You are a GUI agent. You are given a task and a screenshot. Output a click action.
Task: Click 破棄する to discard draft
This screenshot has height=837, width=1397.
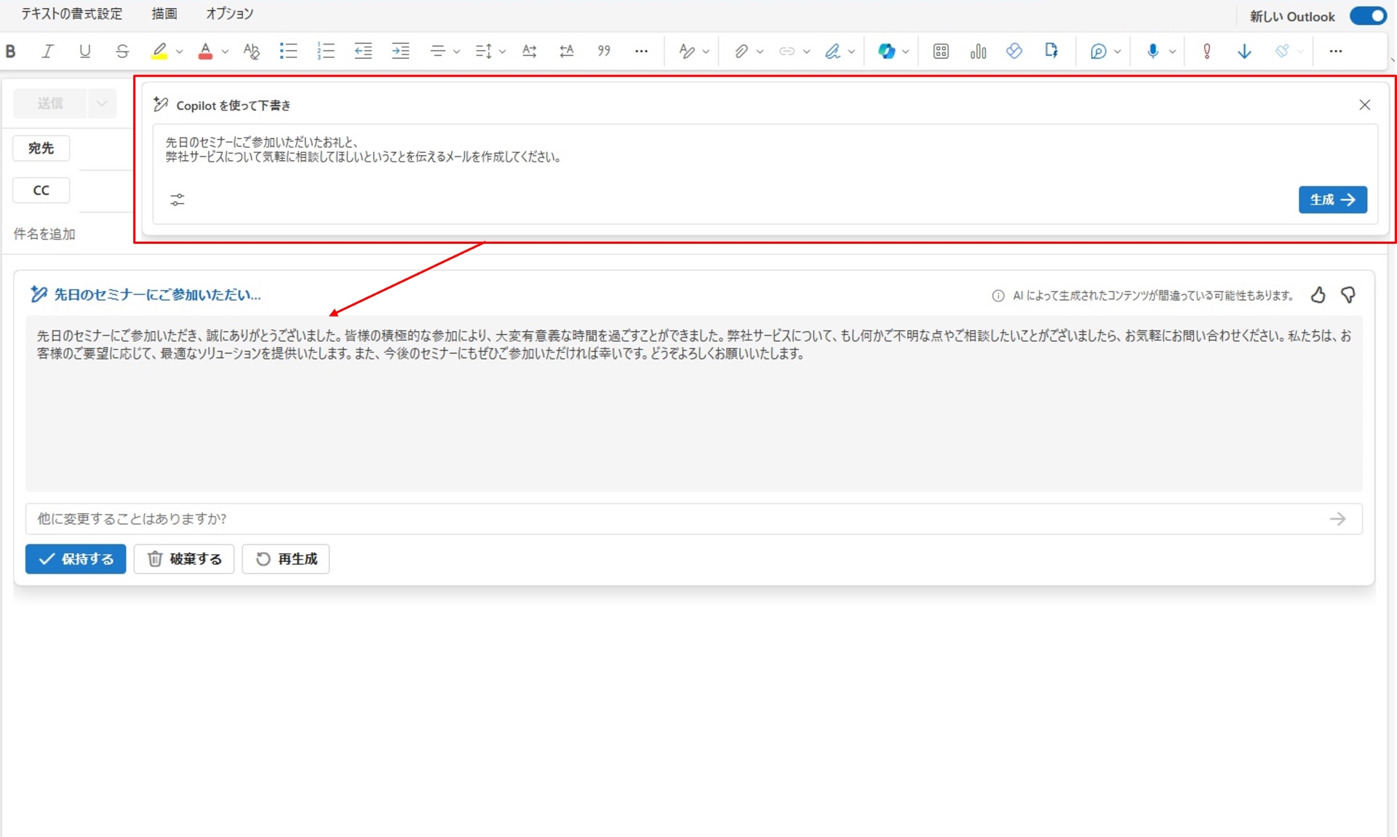click(x=184, y=559)
